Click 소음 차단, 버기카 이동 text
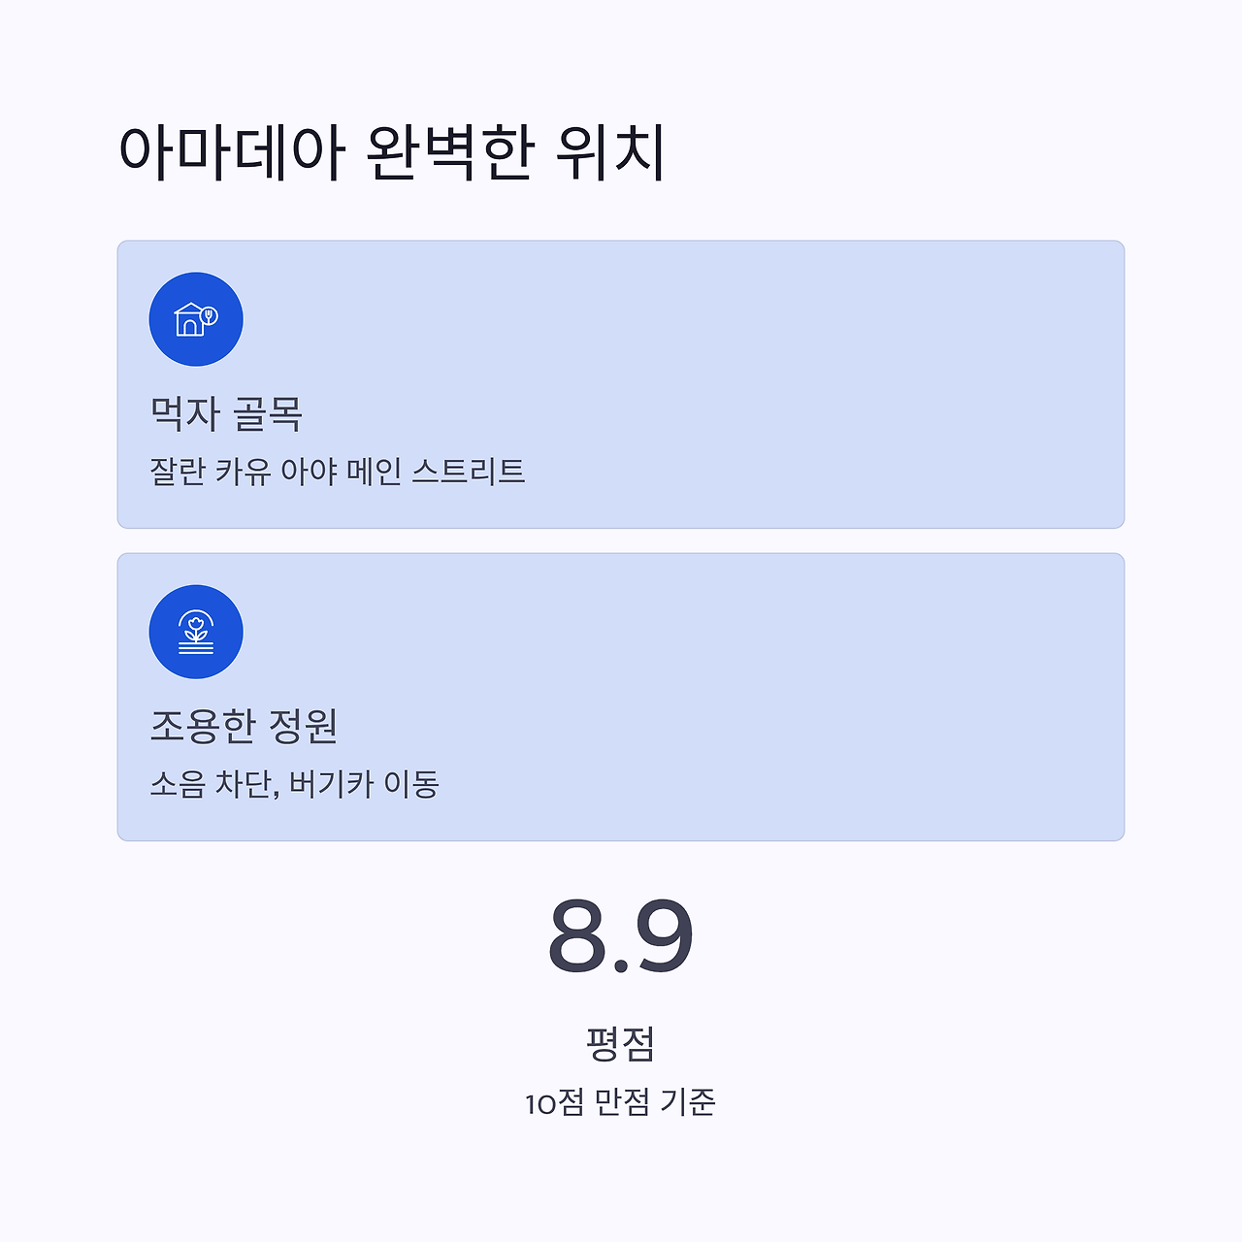 point(295,784)
